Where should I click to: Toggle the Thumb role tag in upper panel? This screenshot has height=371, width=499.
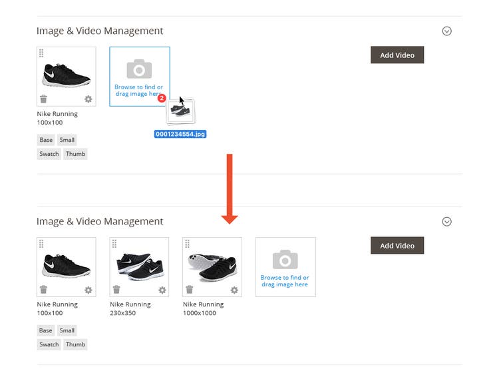click(x=76, y=154)
